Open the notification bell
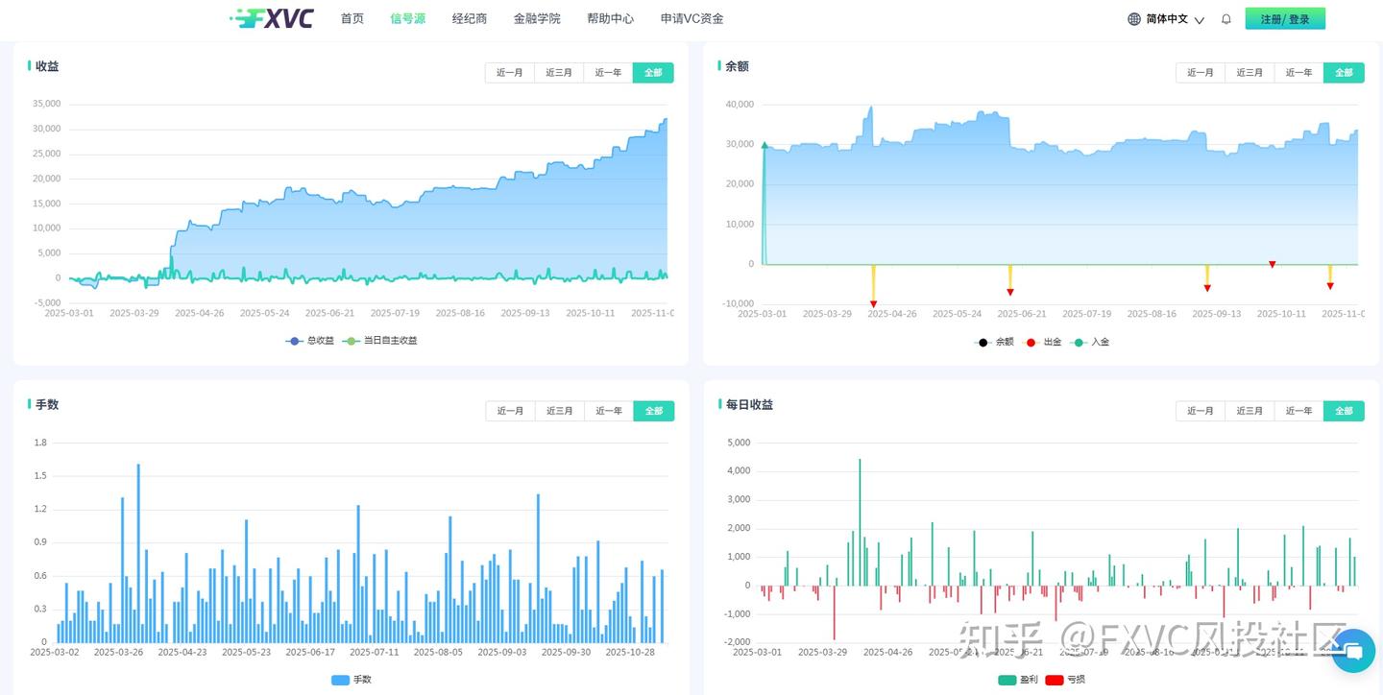Viewport: 1383px width, 695px height. (x=1226, y=18)
